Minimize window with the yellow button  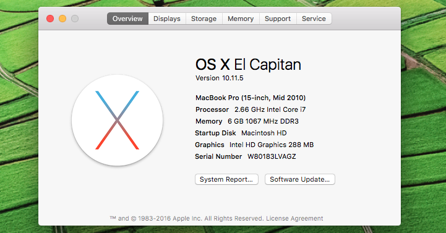(62, 19)
